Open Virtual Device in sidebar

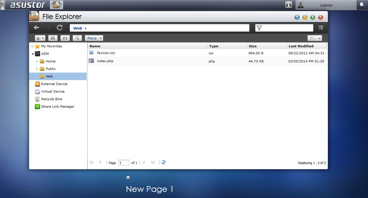click(x=53, y=91)
